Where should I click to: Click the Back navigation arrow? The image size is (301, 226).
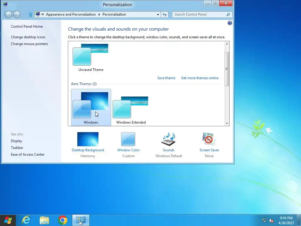click(x=8, y=14)
